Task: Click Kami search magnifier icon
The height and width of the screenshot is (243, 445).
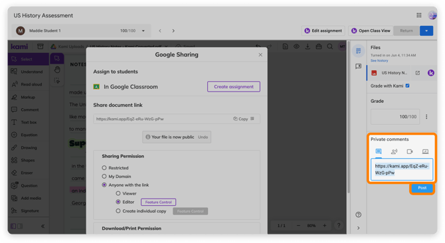Action: (330, 46)
